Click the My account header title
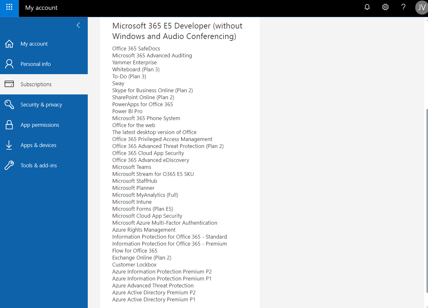 pos(41,8)
